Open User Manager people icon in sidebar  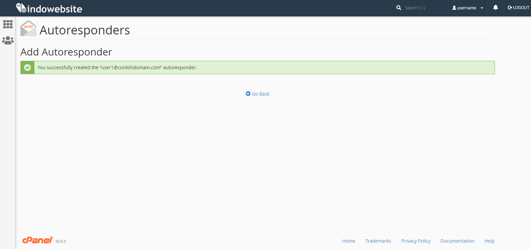click(x=8, y=40)
